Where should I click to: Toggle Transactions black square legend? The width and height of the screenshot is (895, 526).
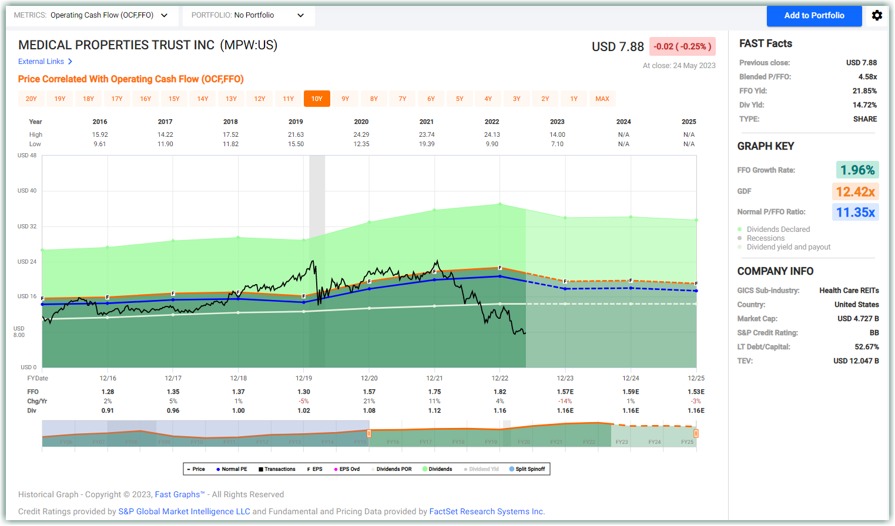click(261, 469)
